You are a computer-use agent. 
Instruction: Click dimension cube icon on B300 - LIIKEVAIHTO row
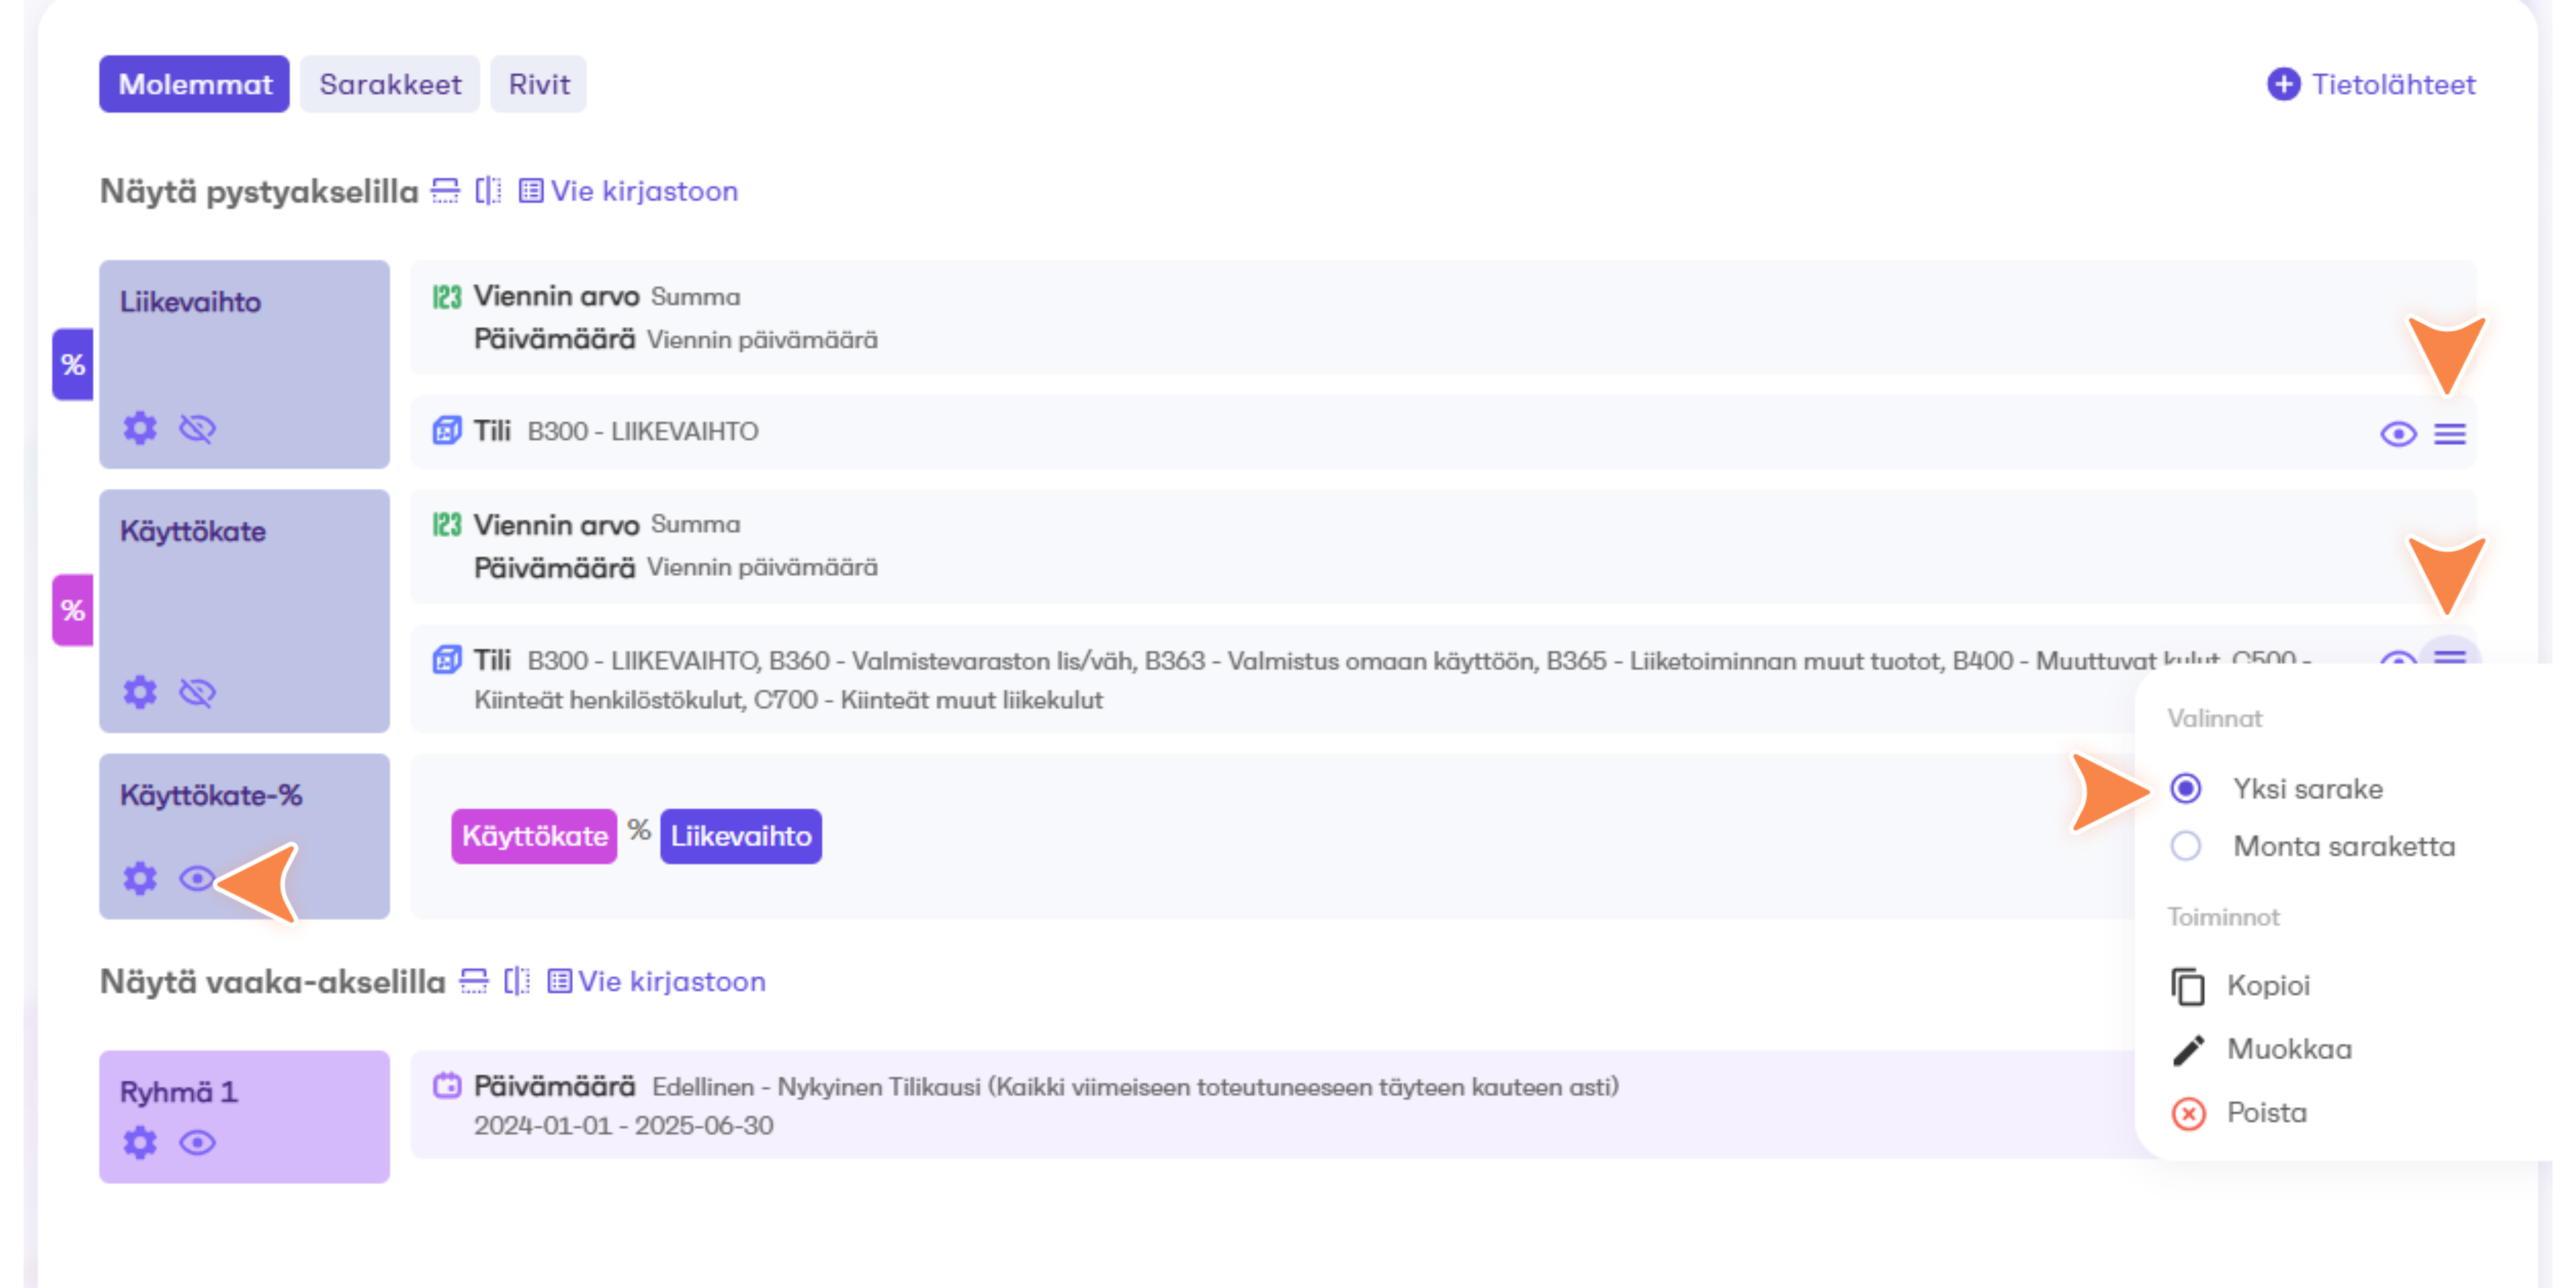tap(446, 431)
